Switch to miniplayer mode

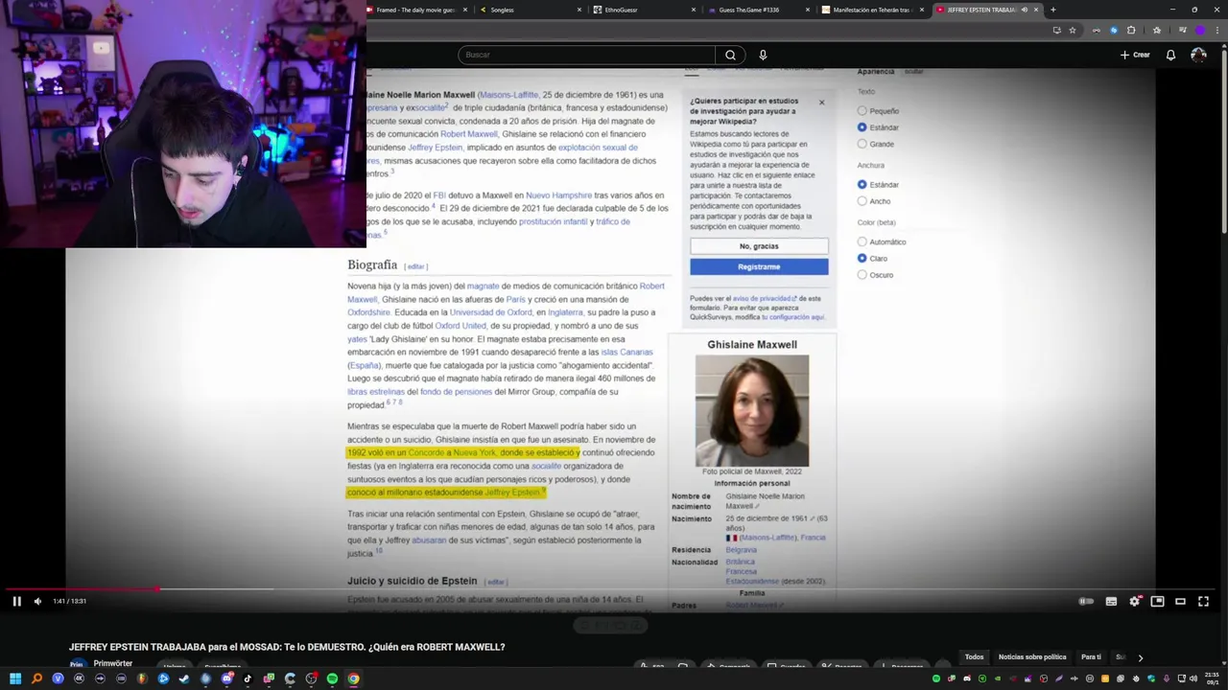tap(1157, 601)
